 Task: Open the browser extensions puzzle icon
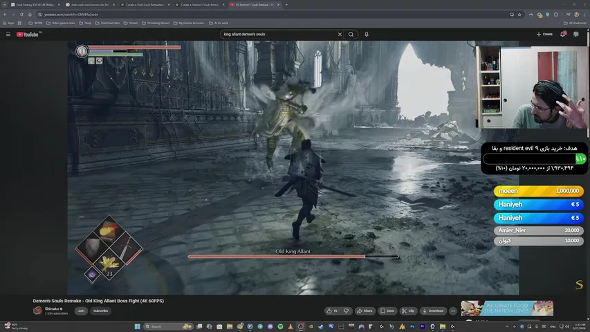(555, 15)
